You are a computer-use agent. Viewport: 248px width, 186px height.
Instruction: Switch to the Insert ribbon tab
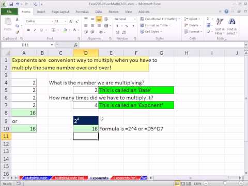[41, 12]
